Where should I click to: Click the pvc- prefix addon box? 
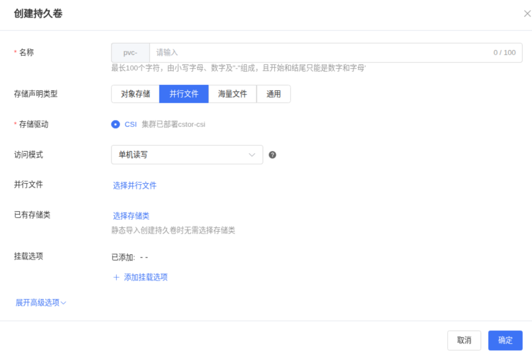pyautogui.click(x=130, y=53)
